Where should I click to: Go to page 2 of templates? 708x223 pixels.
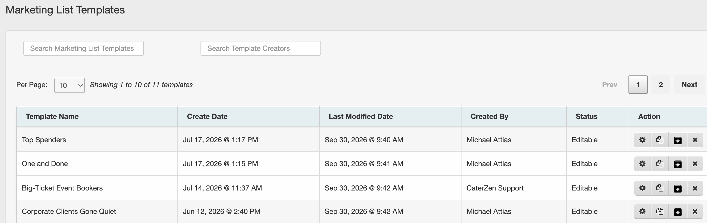(661, 85)
